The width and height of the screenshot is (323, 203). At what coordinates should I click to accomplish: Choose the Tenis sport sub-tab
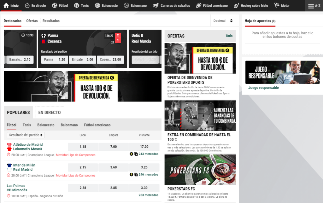tap(27, 125)
